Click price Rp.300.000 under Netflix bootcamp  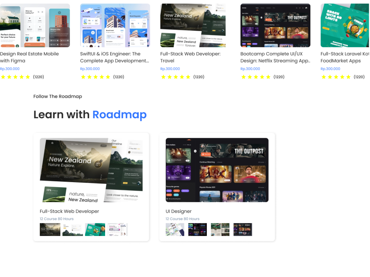(250, 69)
